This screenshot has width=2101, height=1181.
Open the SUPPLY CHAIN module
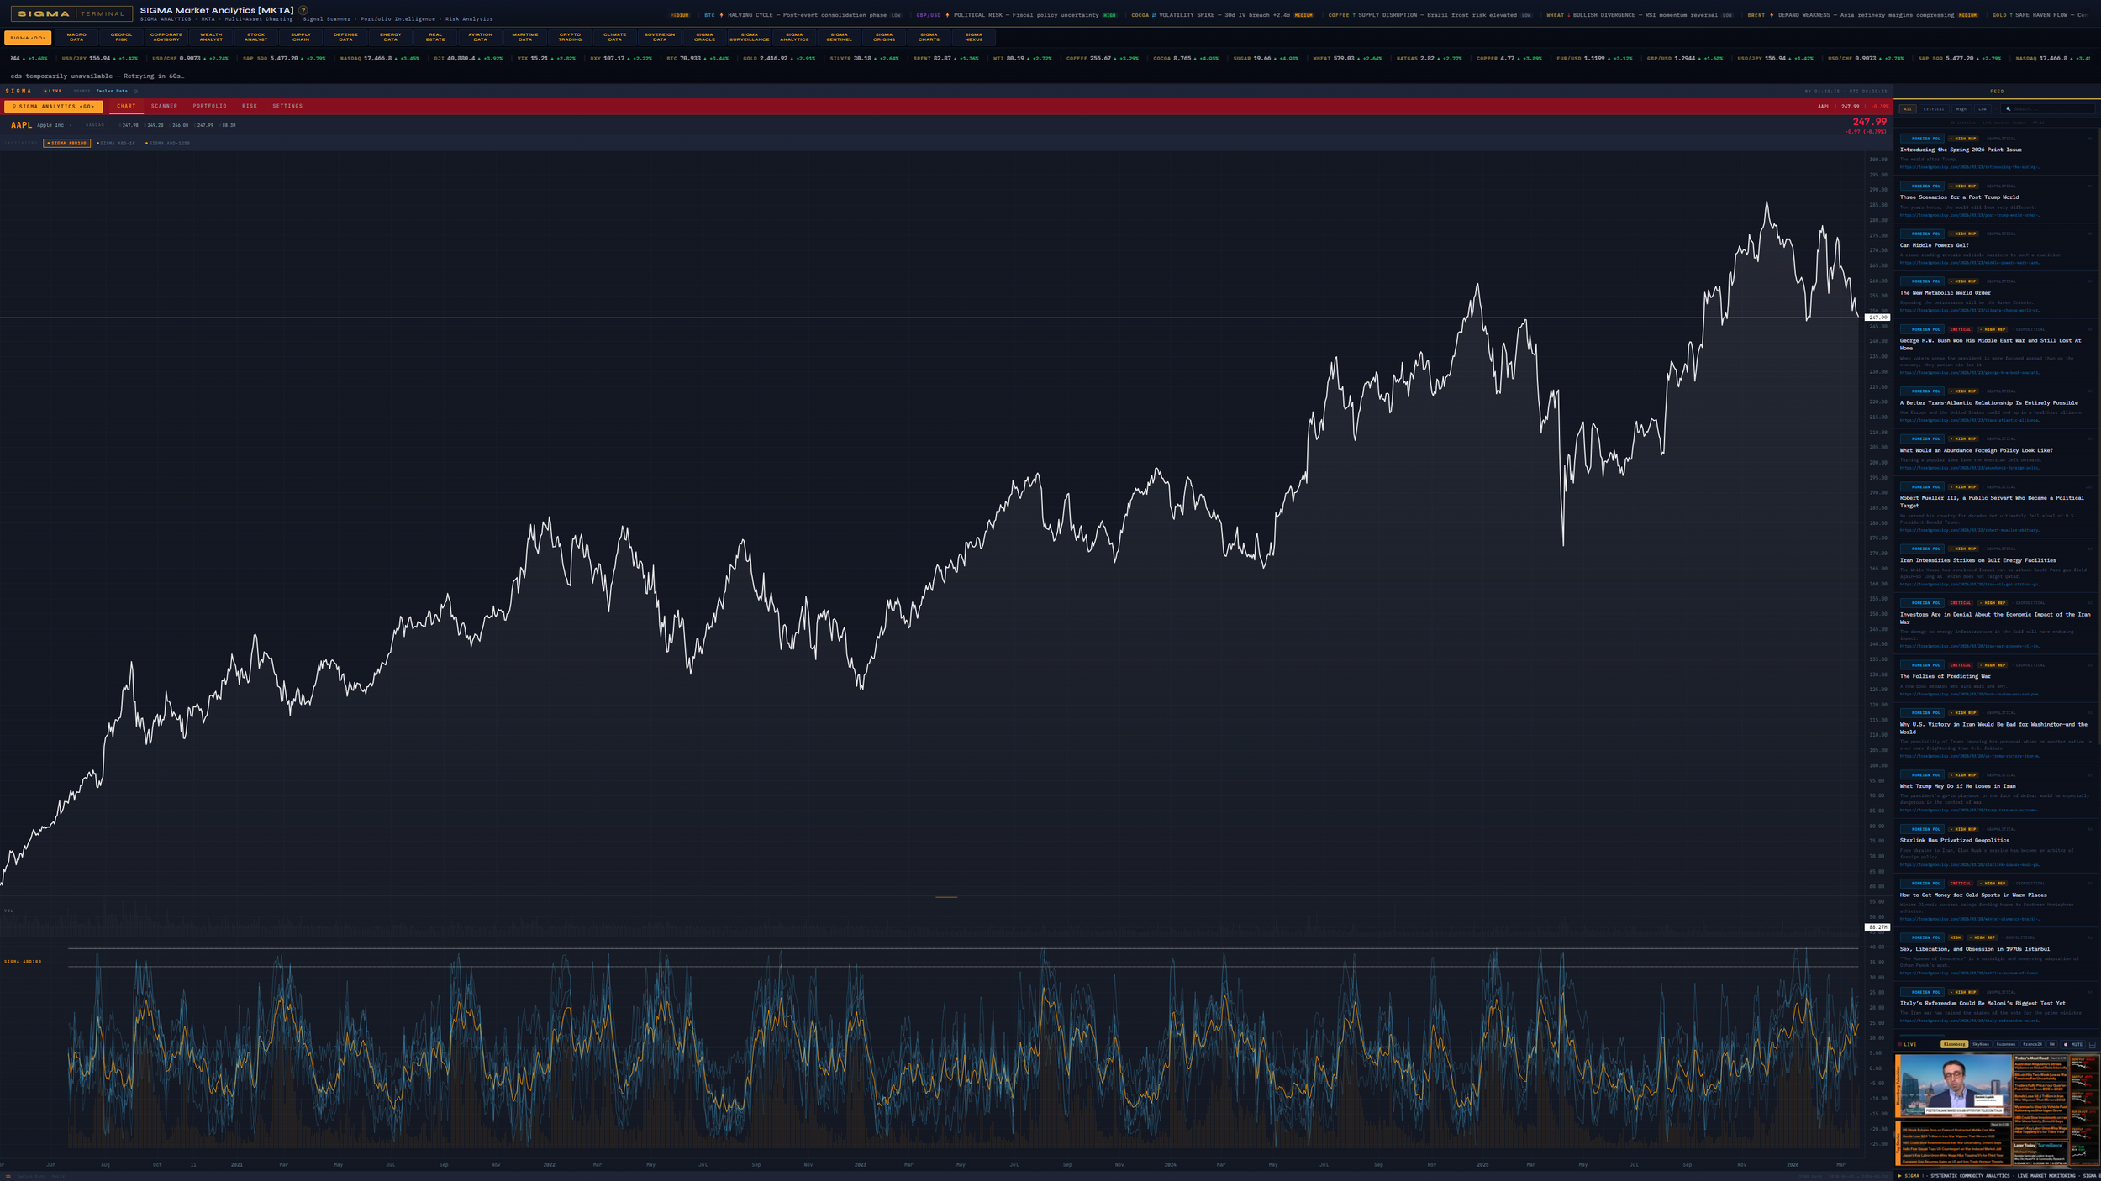pos(300,37)
